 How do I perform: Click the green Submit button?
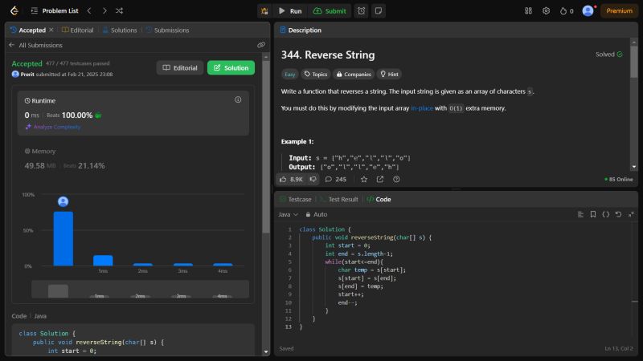click(x=330, y=11)
